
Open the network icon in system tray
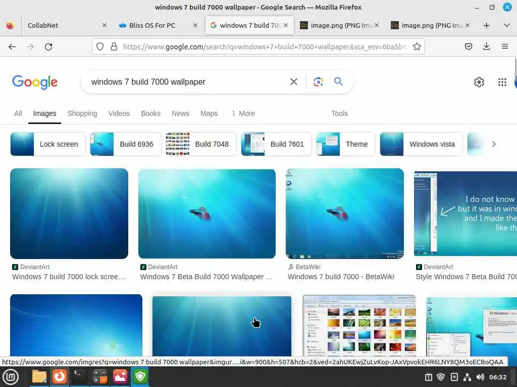point(467,377)
